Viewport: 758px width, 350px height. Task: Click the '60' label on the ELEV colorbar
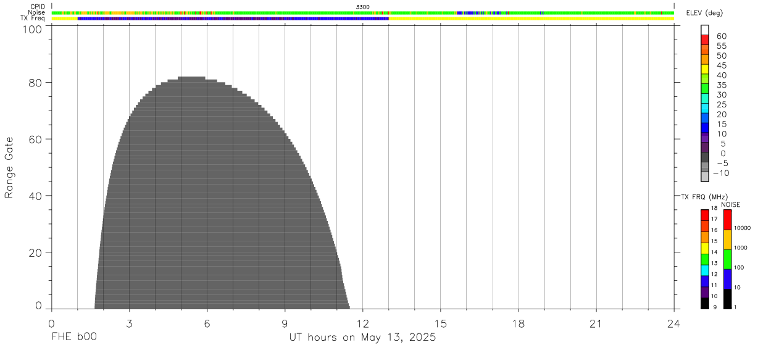(721, 36)
